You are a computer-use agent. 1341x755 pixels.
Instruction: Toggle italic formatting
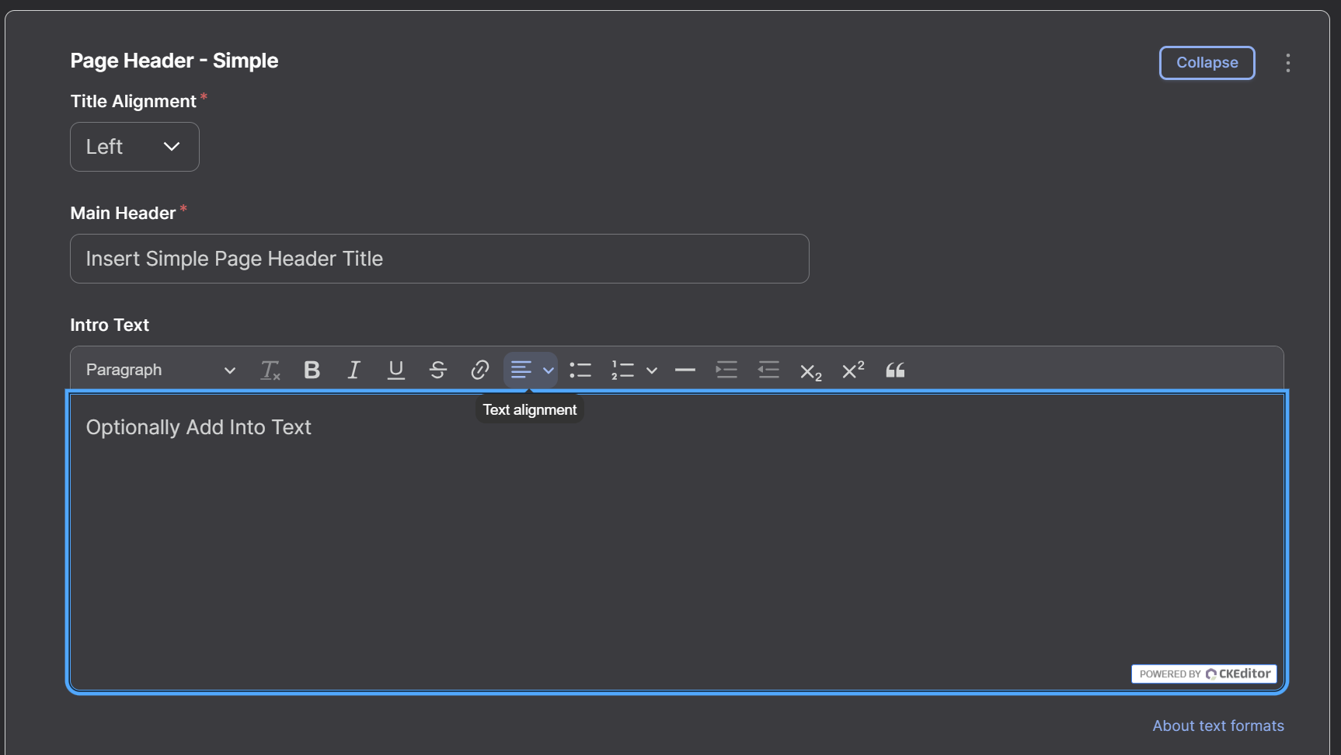pos(354,371)
